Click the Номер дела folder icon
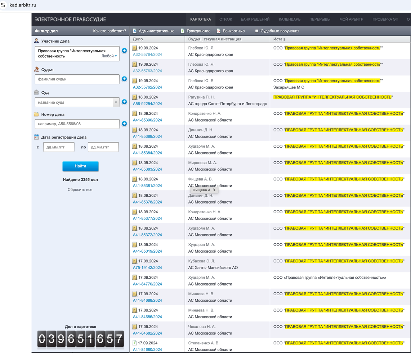This screenshot has height=353, width=411. (x=36, y=114)
